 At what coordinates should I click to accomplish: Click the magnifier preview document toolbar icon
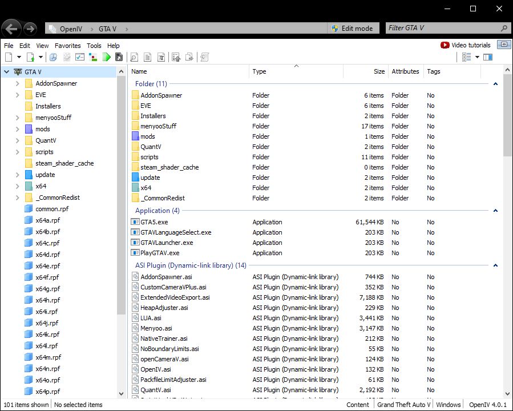click(x=134, y=57)
